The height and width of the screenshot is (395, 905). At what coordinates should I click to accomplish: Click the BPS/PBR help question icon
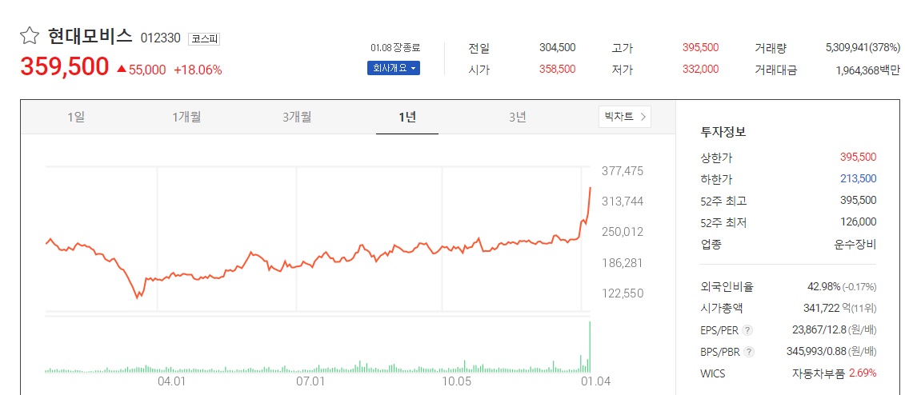749,352
